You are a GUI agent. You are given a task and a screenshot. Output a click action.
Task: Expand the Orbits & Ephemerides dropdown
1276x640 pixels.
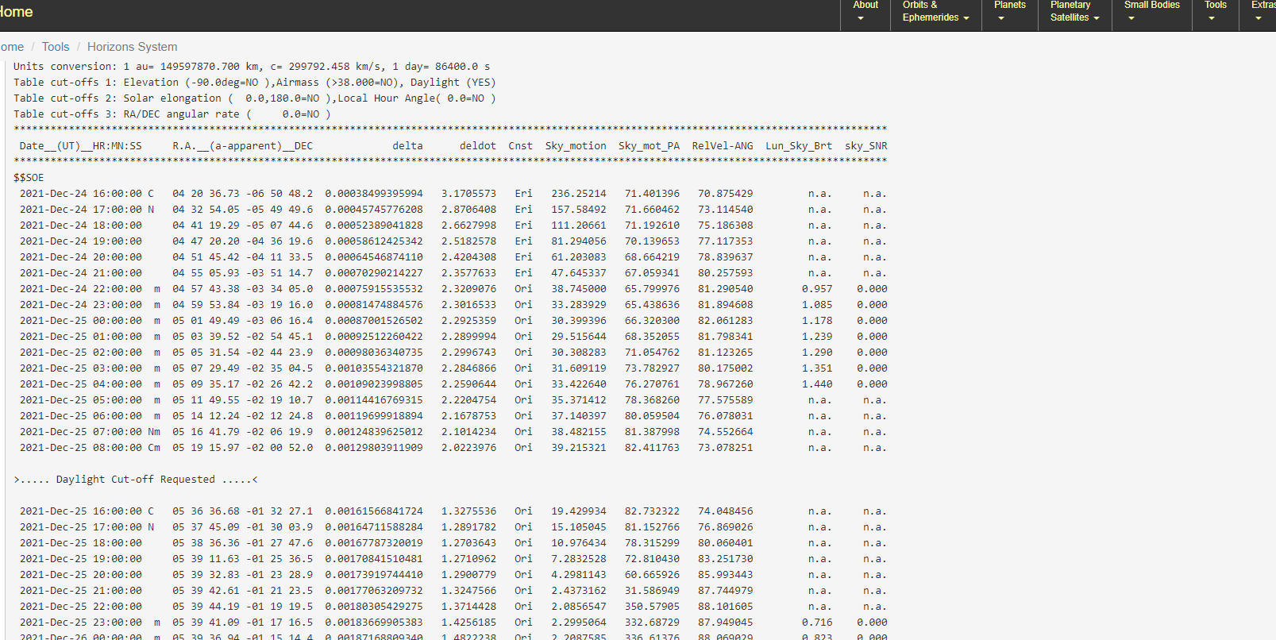tap(935, 11)
